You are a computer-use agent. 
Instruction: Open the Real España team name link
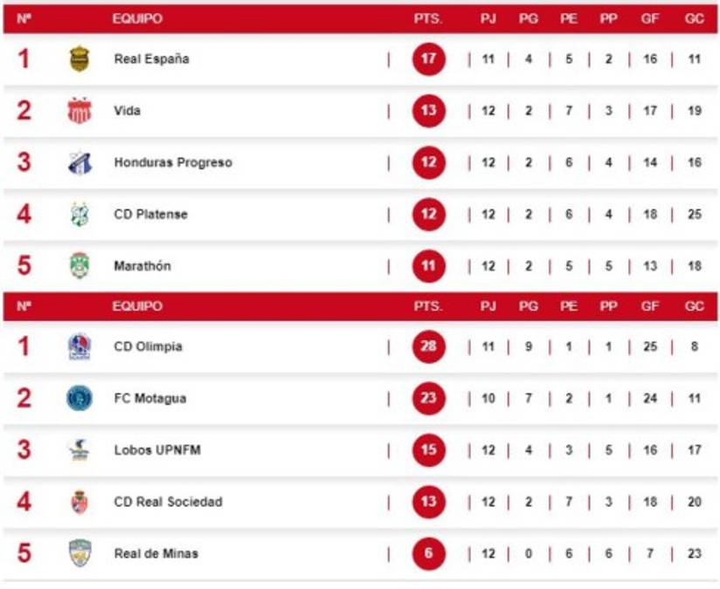click(x=151, y=59)
